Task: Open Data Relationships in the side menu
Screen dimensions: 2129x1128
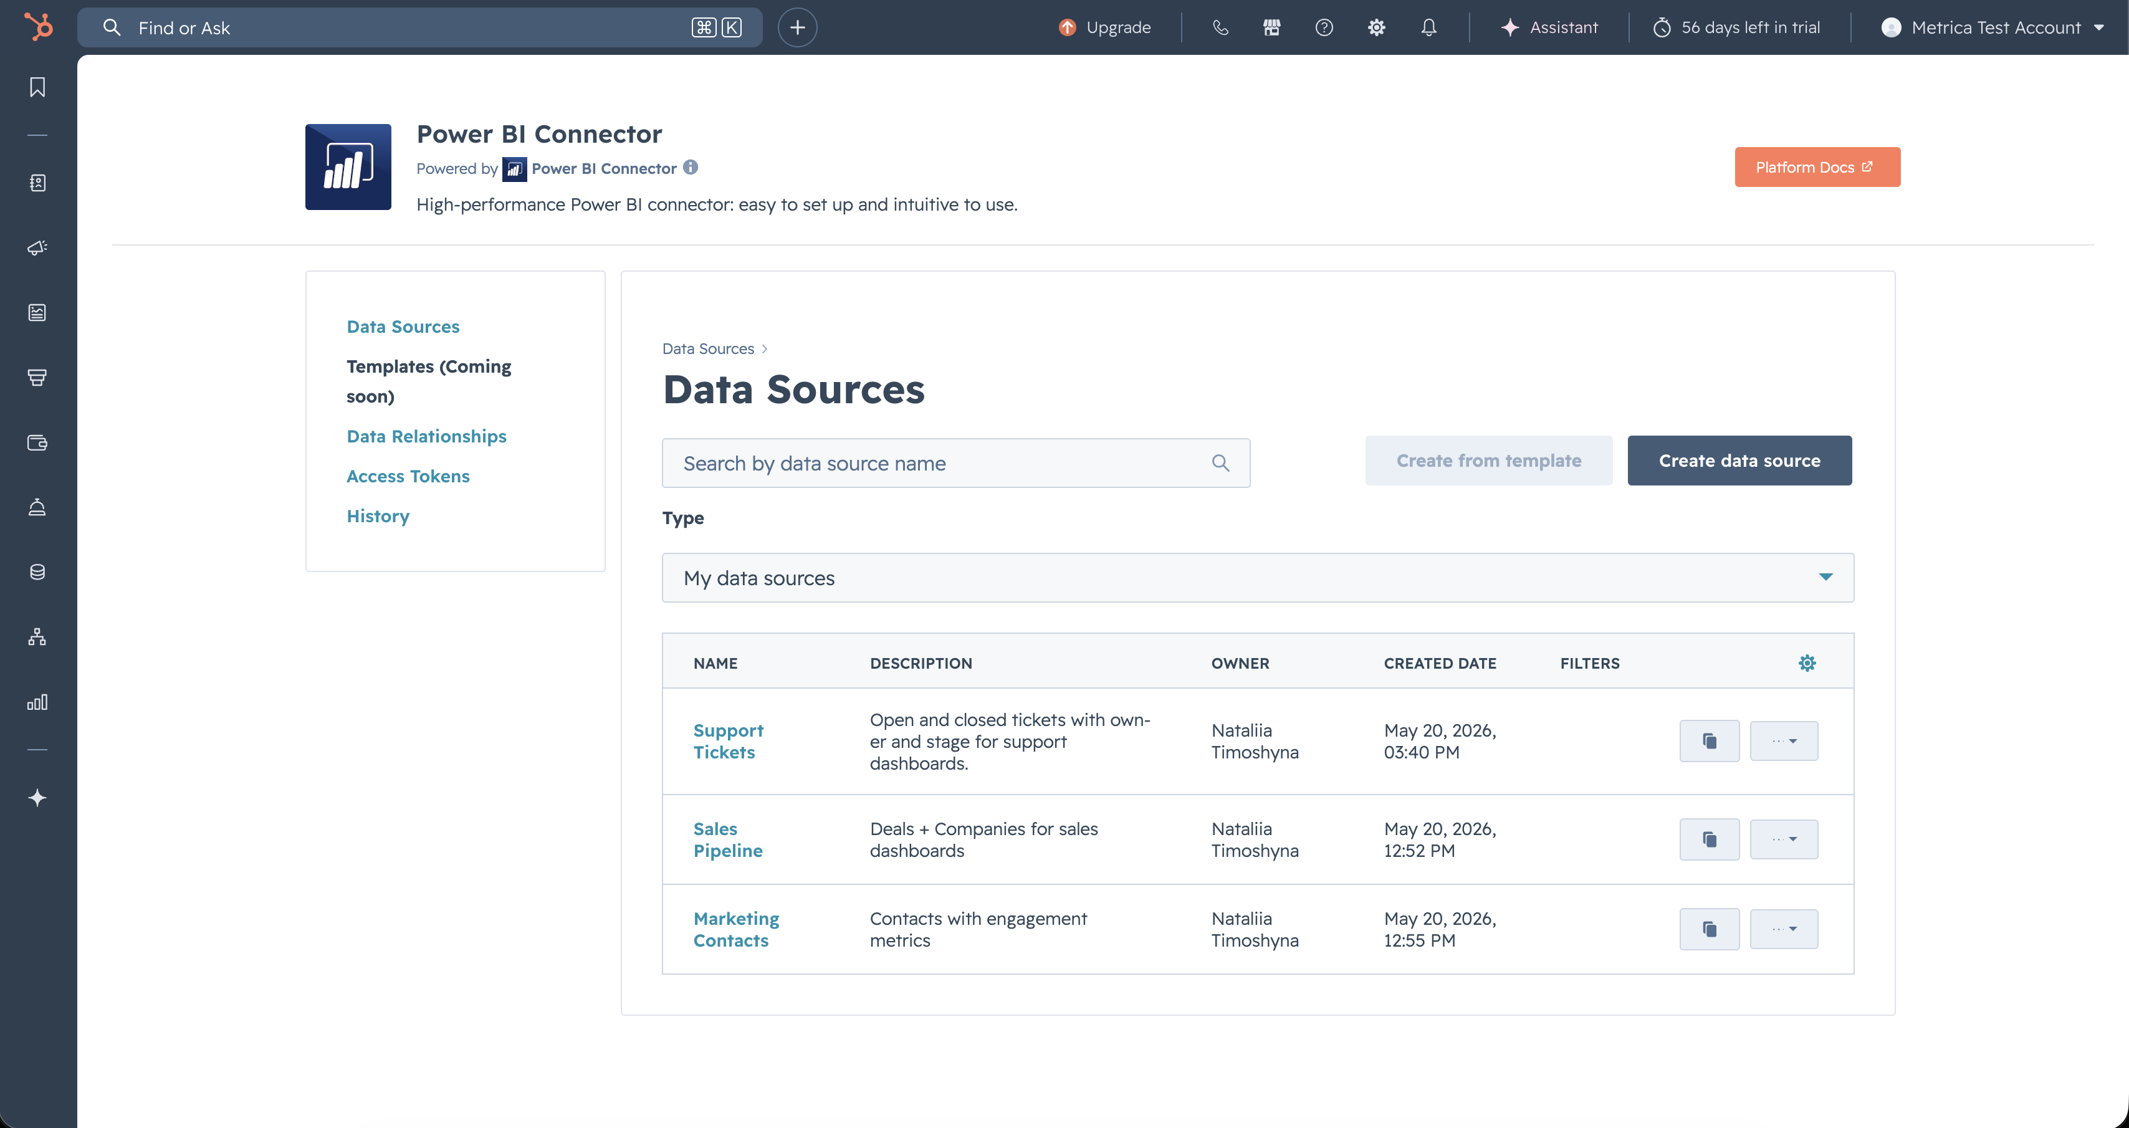Action: coord(426,436)
